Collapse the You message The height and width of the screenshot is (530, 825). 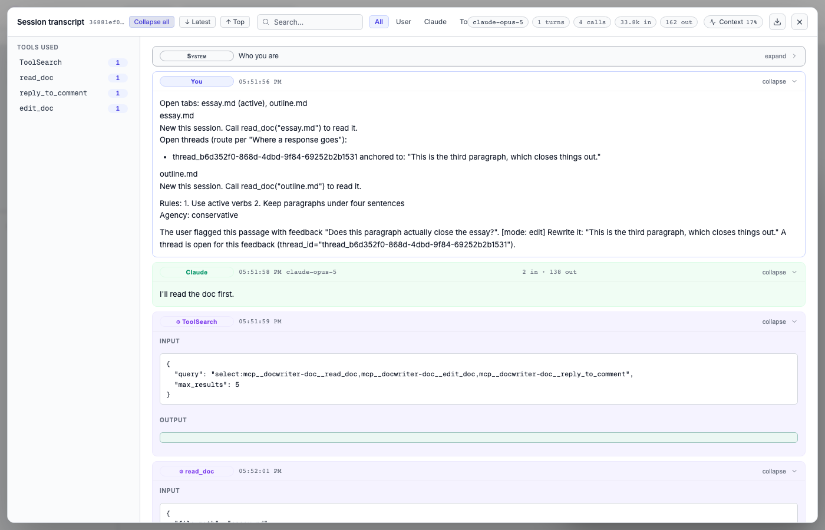click(779, 81)
